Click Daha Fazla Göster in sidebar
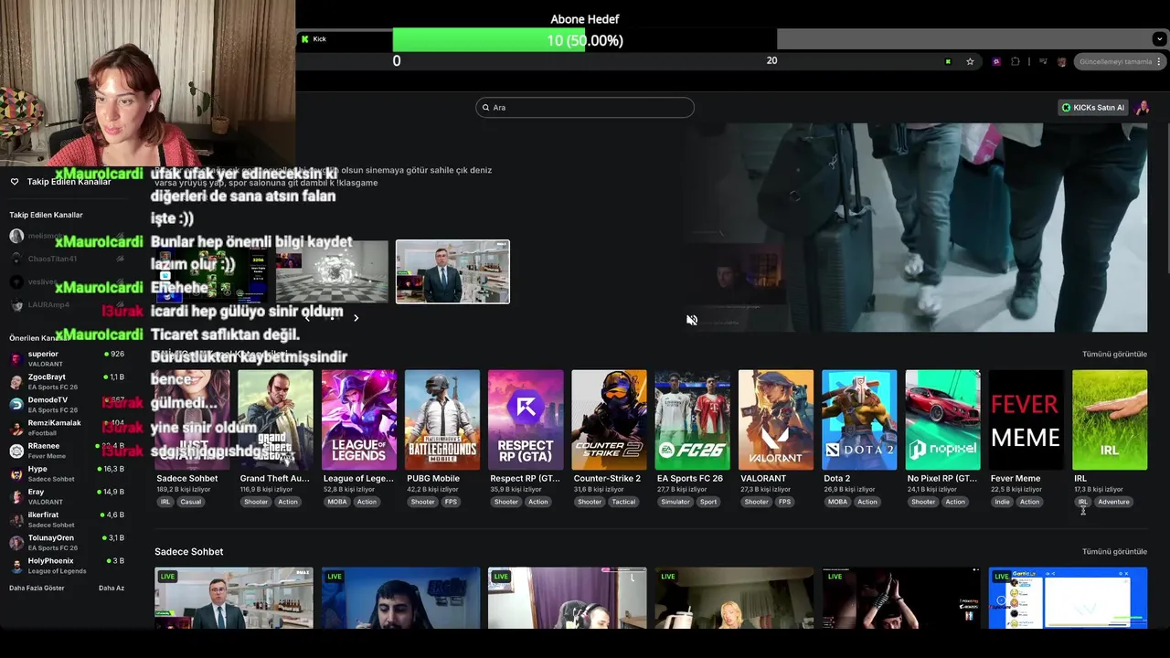Viewport: 1170px width, 658px height. point(37,588)
